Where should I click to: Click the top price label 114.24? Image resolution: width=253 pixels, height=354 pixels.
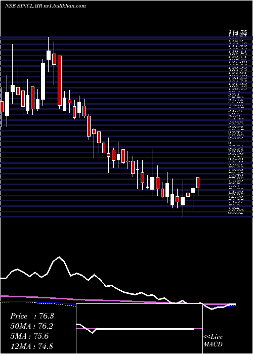237,34
